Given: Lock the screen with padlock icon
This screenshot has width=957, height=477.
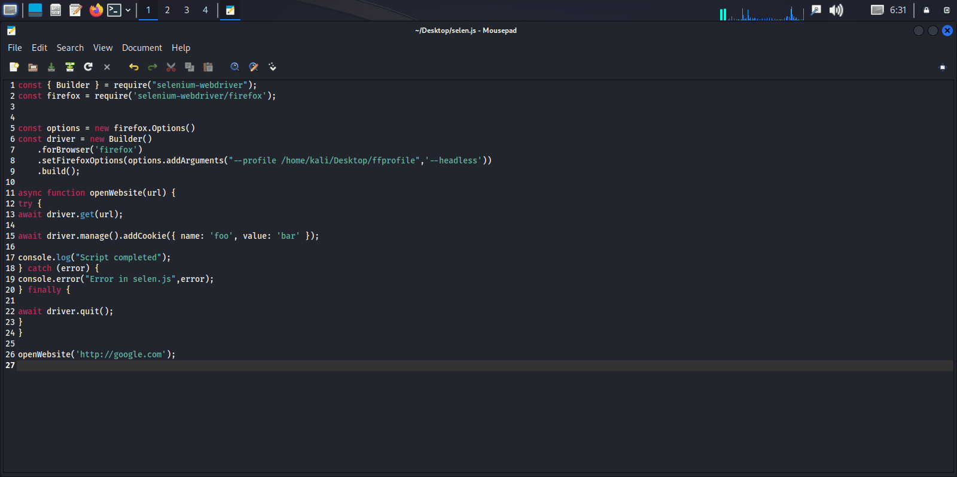Looking at the screenshot, I should [926, 10].
